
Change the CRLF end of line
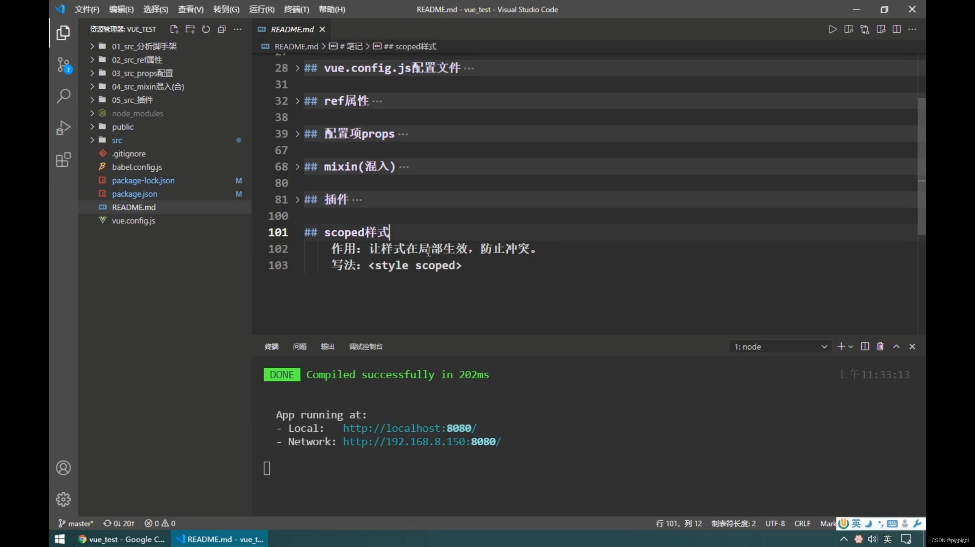click(x=802, y=523)
